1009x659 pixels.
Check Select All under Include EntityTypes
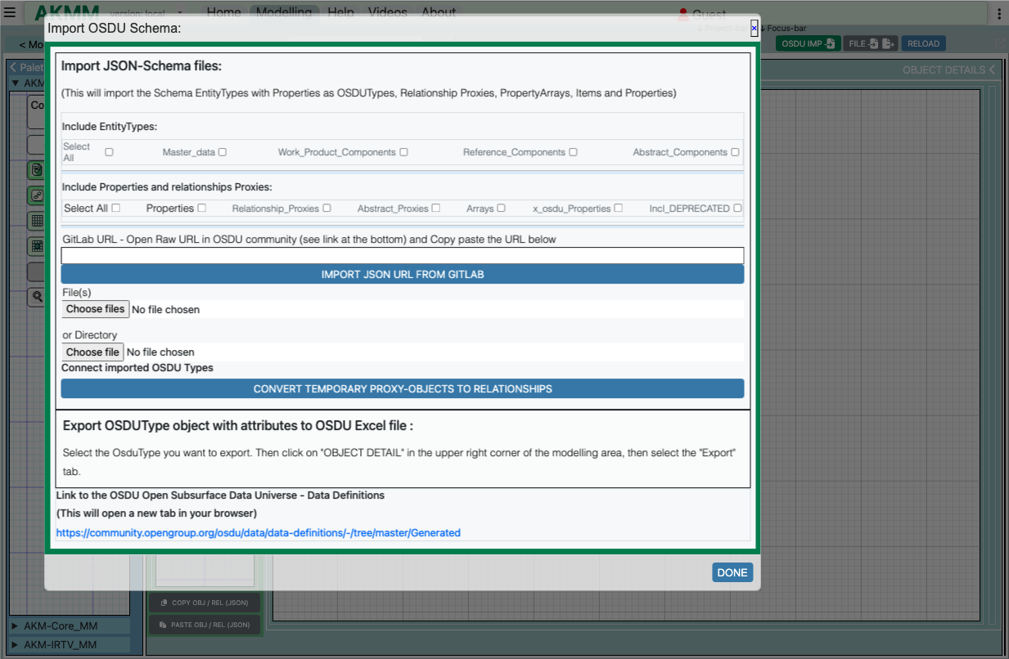(x=109, y=151)
